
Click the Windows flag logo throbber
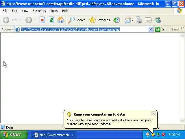[x=179, y=11]
